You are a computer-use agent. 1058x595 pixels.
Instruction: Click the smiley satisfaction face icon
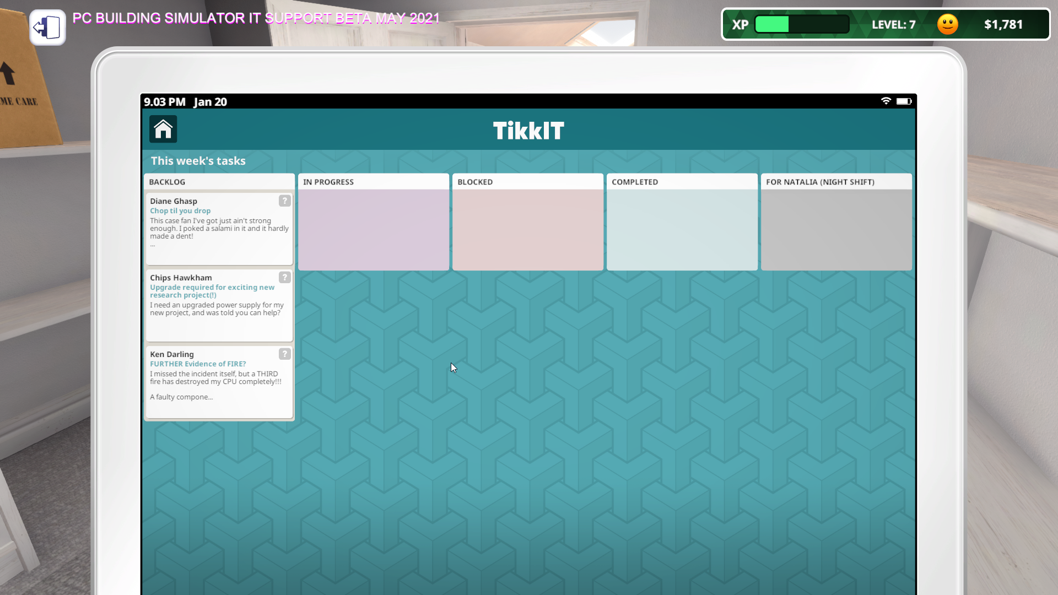coord(947,25)
